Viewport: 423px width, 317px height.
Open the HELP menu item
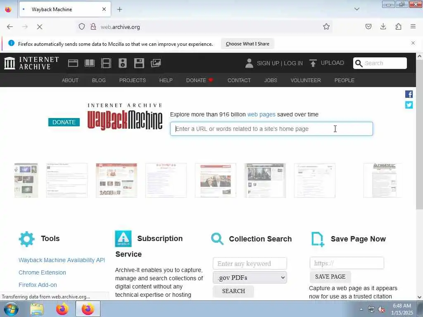[166, 80]
